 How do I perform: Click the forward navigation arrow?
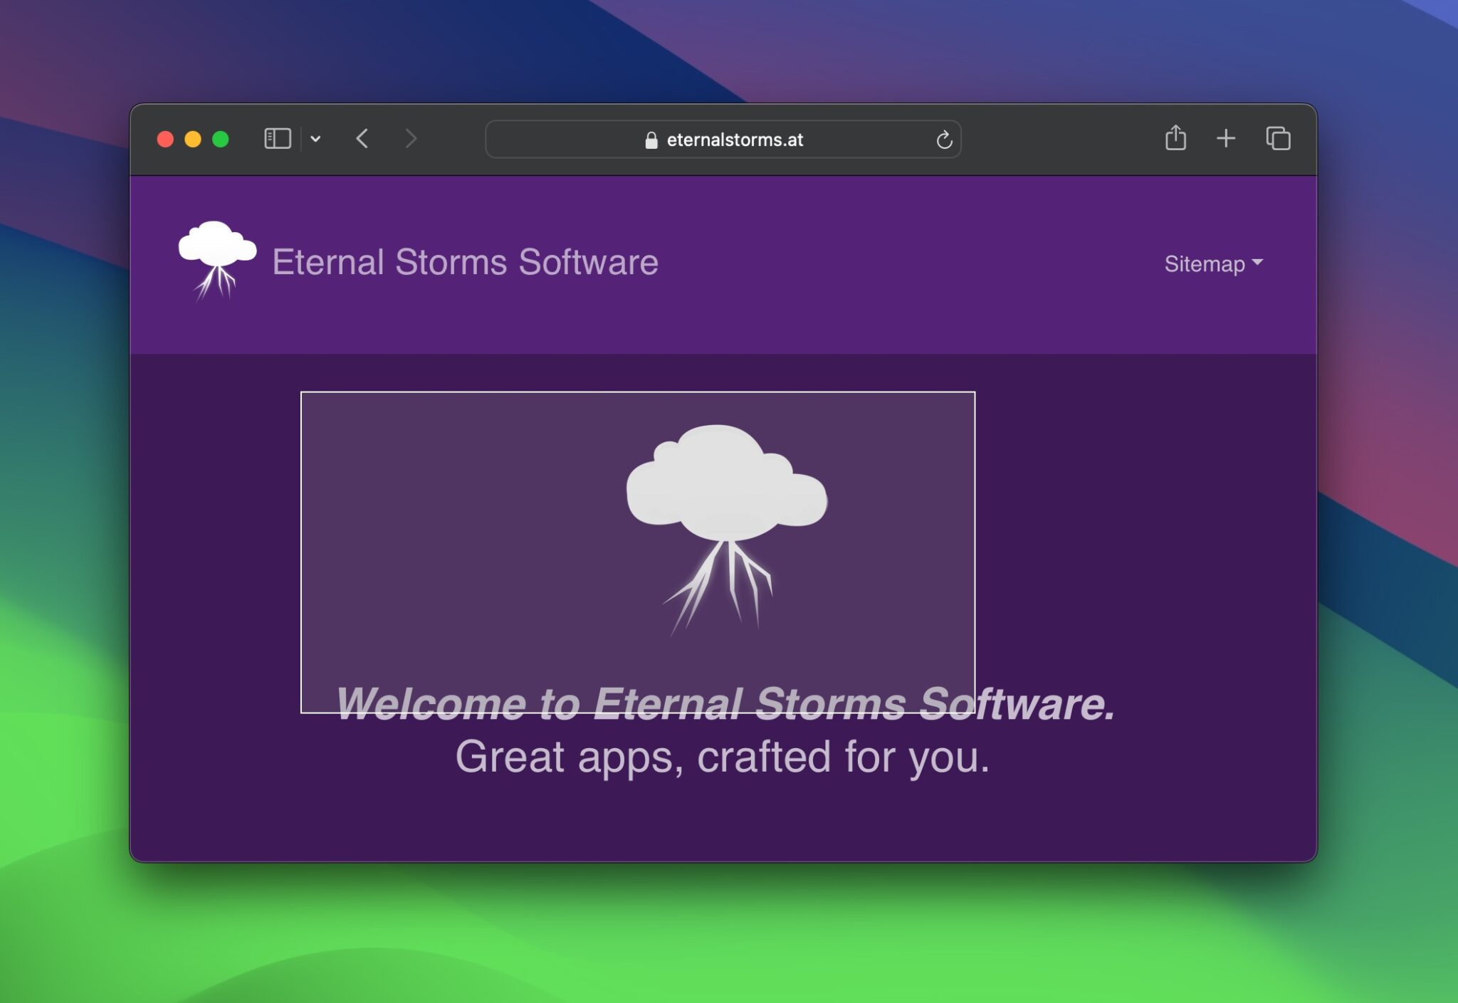411,139
